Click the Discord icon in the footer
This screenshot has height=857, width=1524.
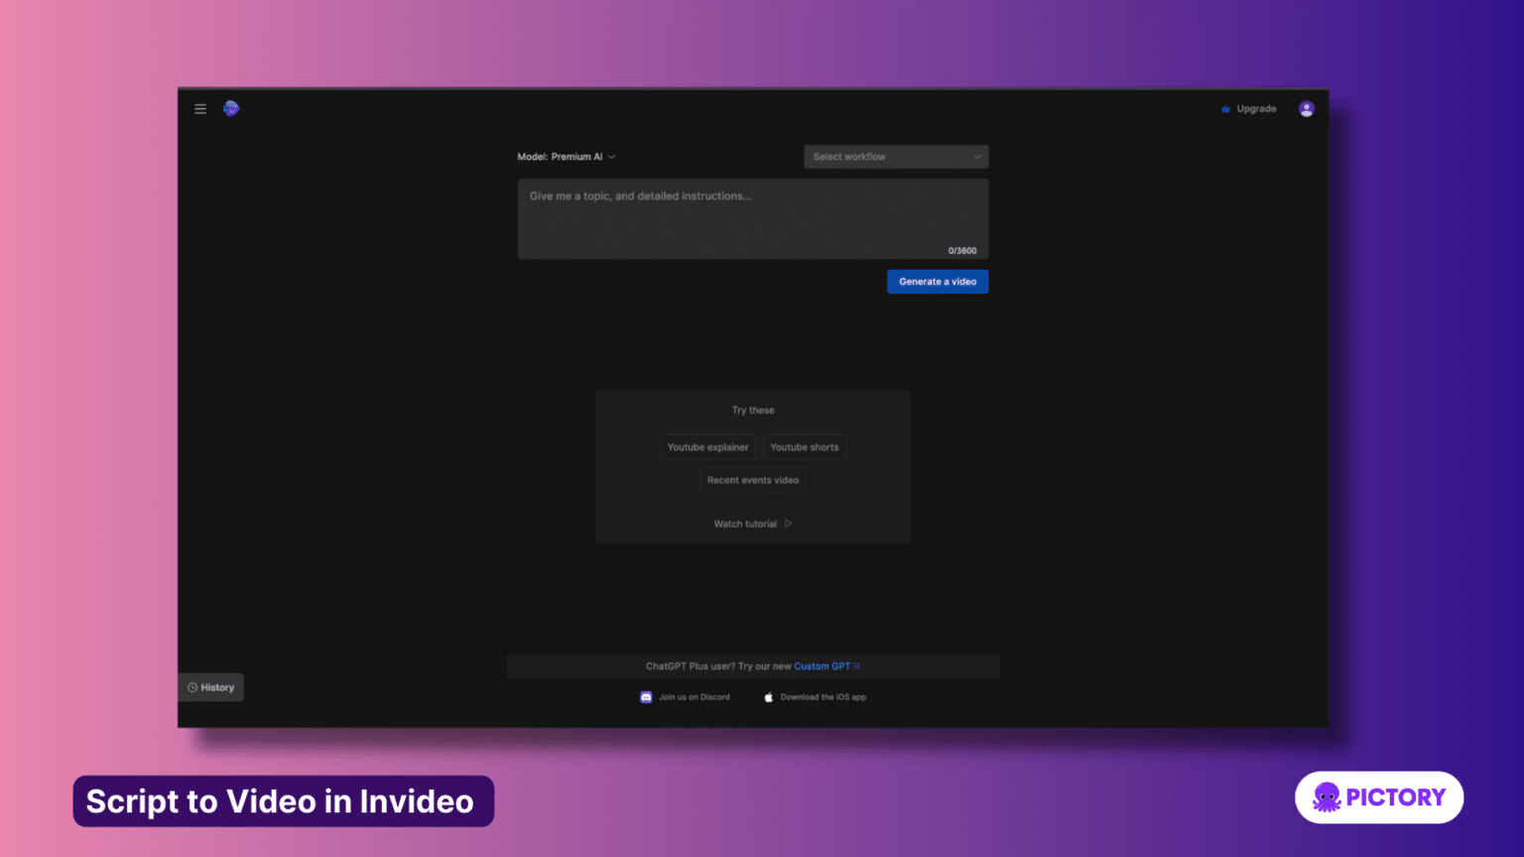tap(644, 696)
